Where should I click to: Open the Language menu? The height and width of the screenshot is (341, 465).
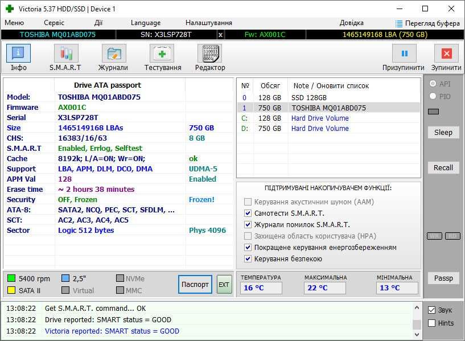coord(146,23)
